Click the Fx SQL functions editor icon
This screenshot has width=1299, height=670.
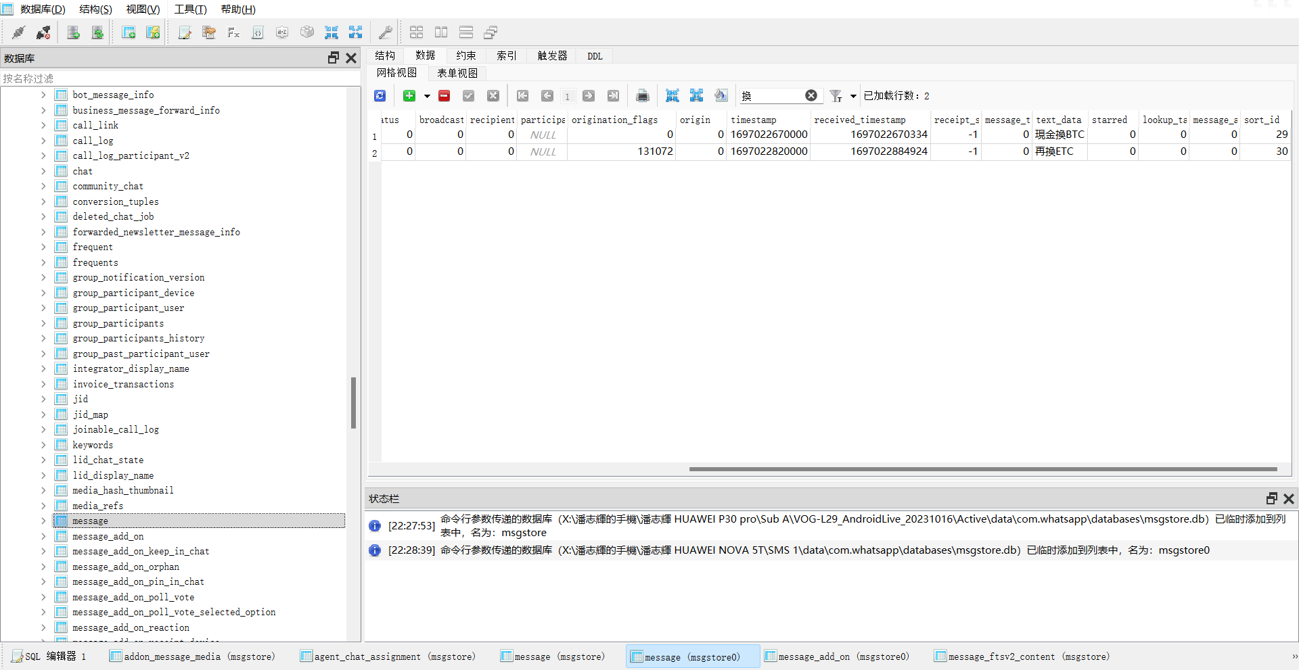[233, 32]
